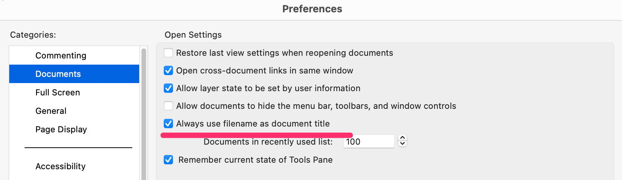Uncheck remember current state of Tools Pane
Image resolution: width=622 pixels, height=180 pixels.
168,160
